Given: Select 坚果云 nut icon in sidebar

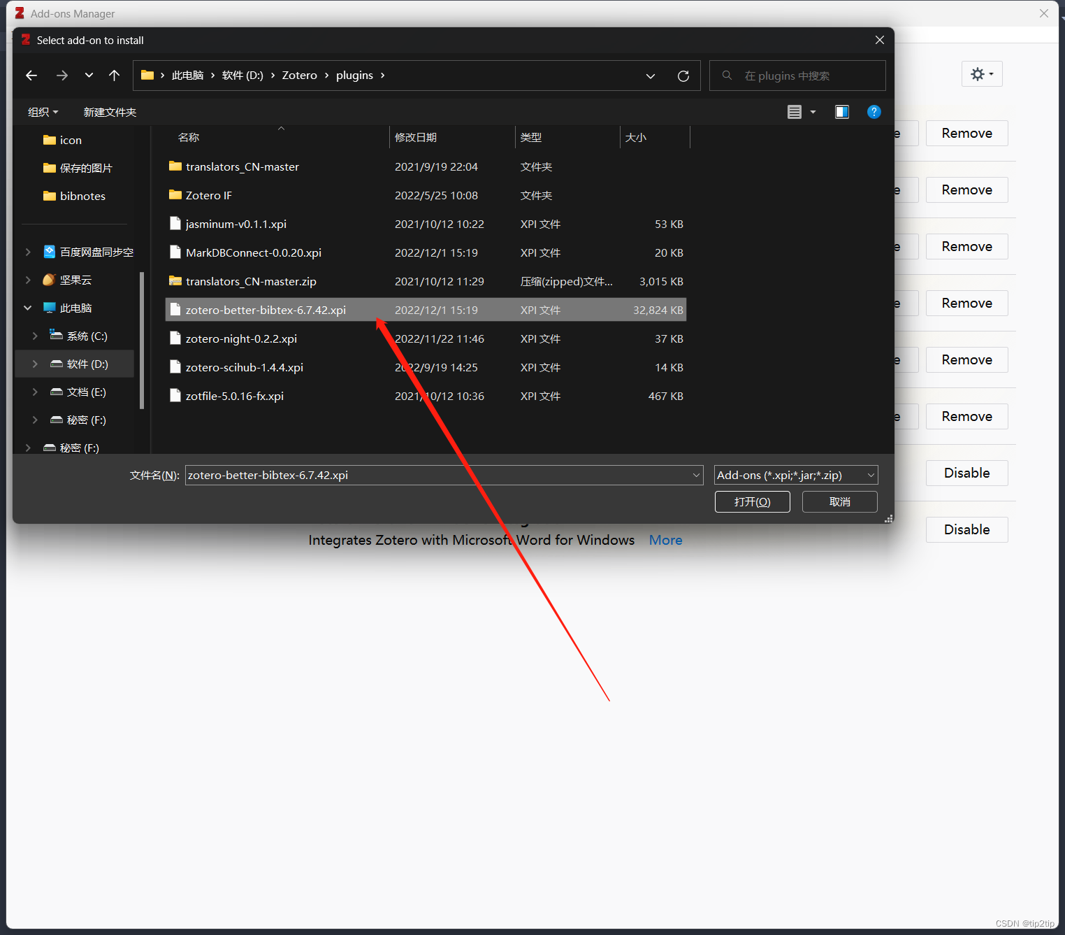Looking at the screenshot, I should coord(49,280).
